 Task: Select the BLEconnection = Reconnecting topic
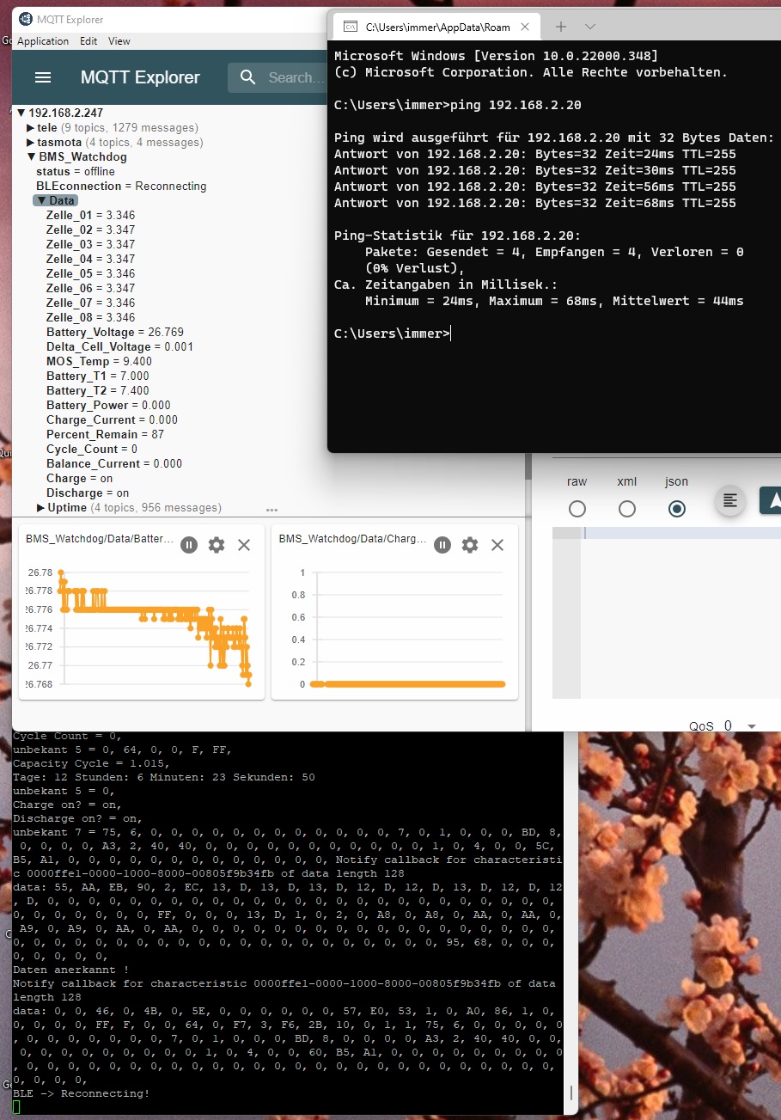[121, 186]
